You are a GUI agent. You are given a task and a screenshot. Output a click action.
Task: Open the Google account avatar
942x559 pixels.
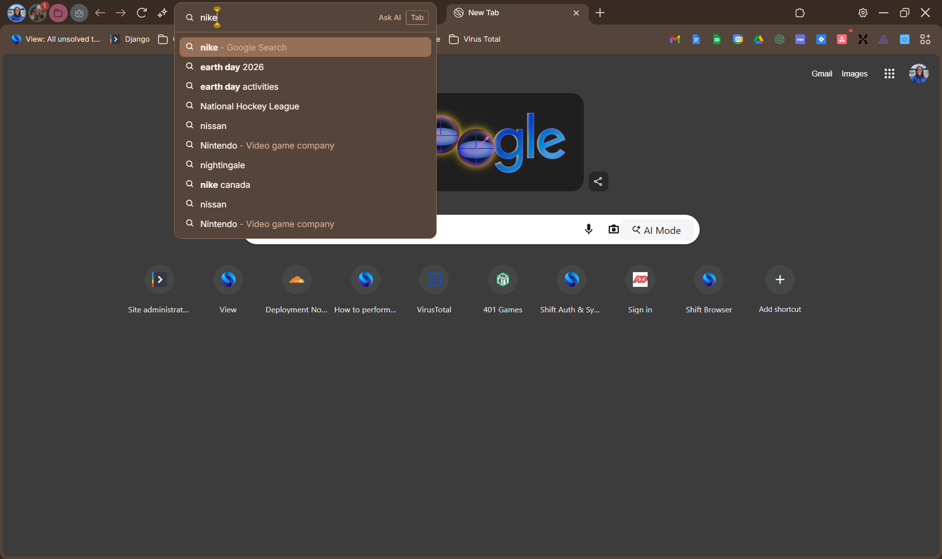point(919,74)
